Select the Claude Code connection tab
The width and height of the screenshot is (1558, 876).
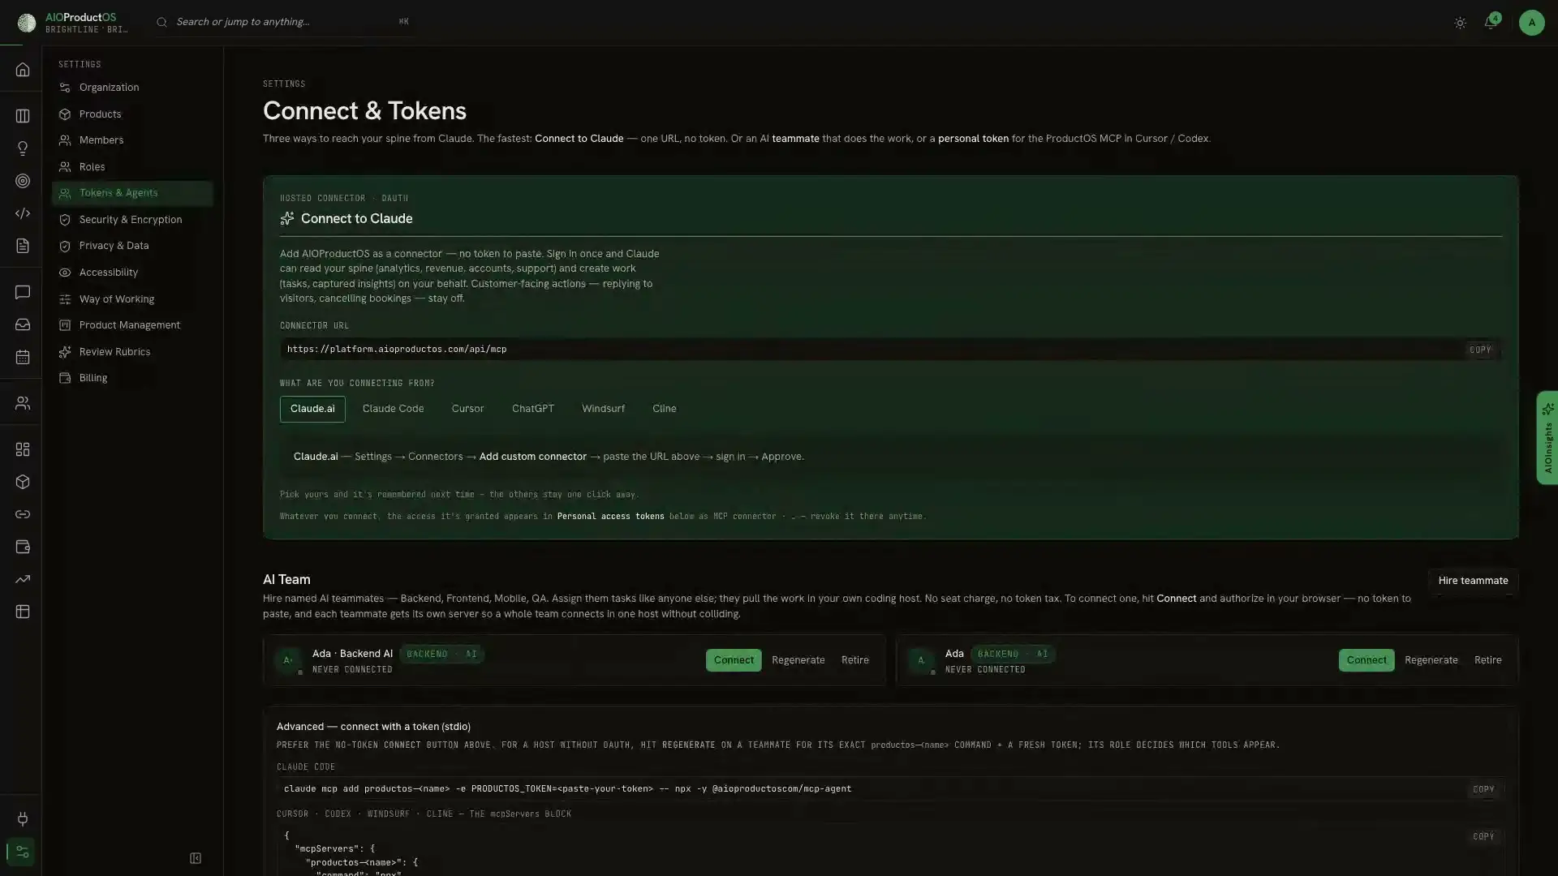tap(393, 409)
